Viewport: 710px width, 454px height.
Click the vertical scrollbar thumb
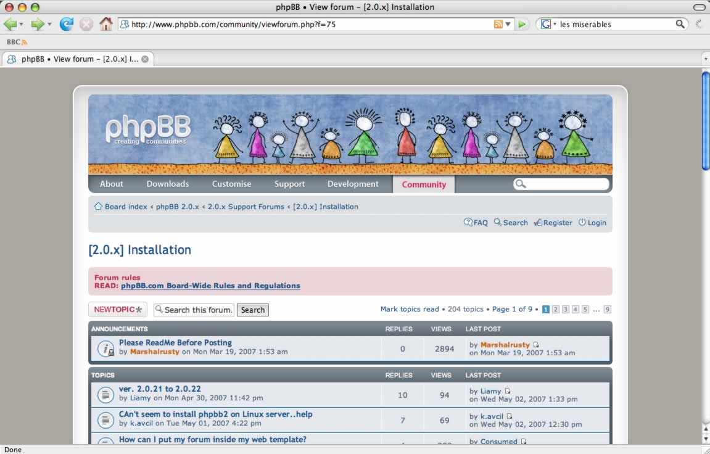(x=706, y=122)
